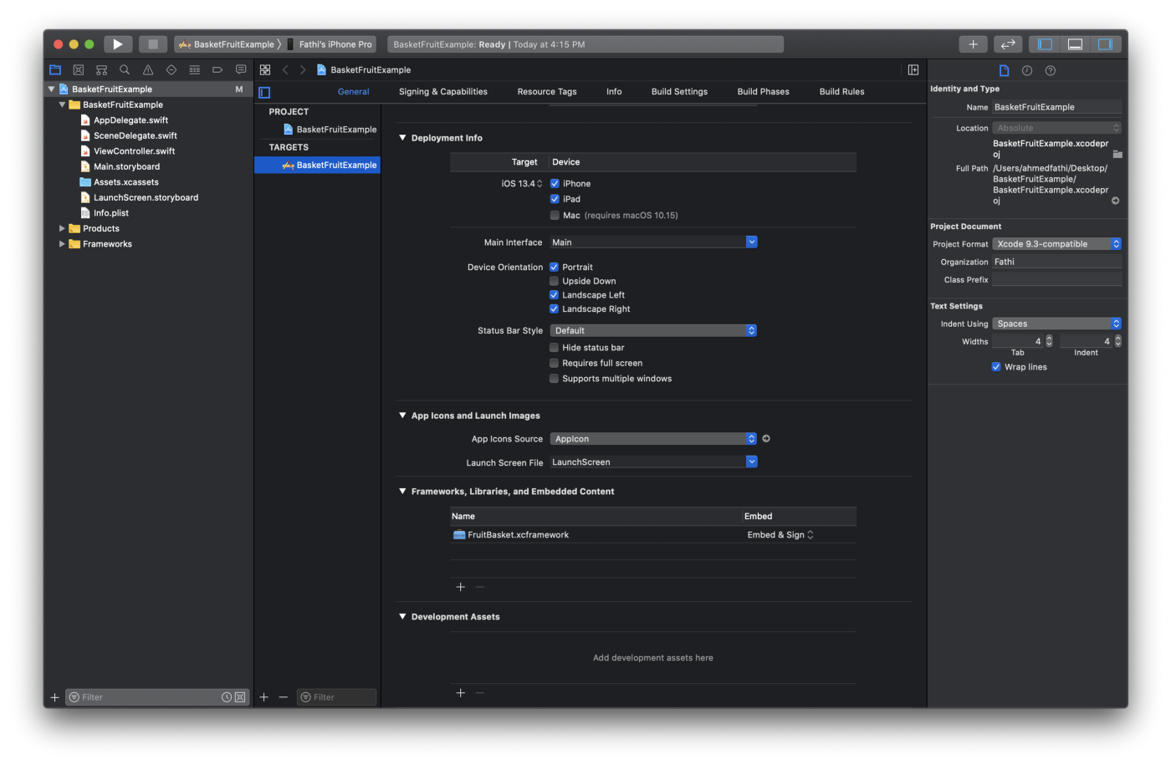The width and height of the screenshot is (1171, 765).
Task: Uncheck the iPad deployment device
Action: (x=555, y=199)
